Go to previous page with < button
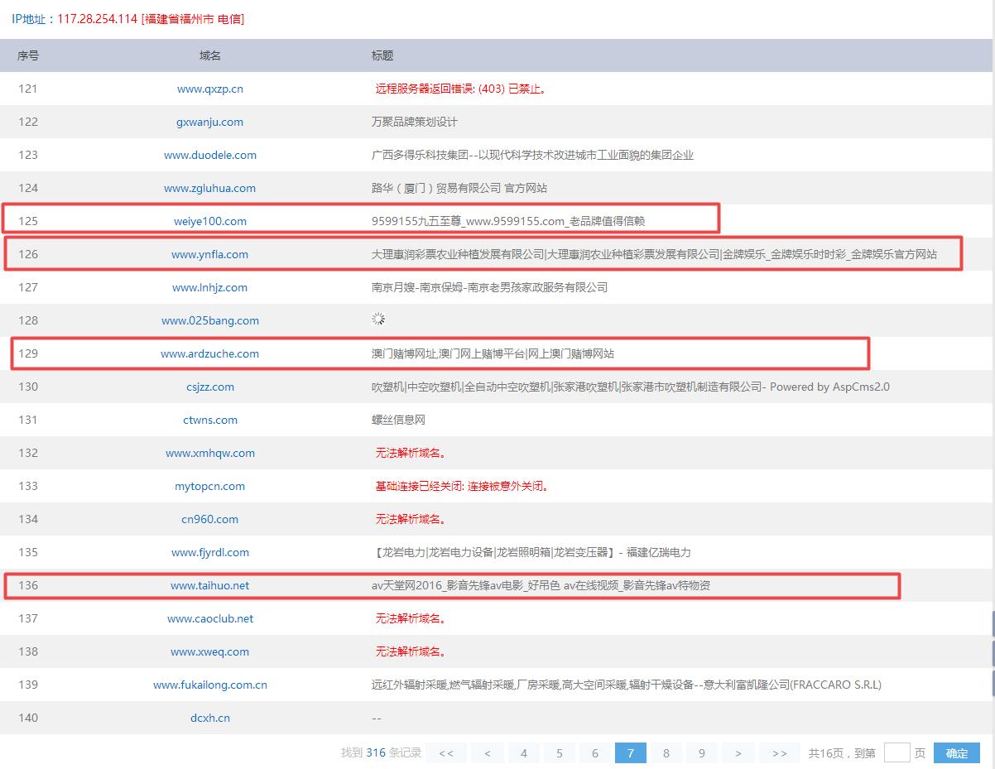The image size is (995, 769). coord(488,752)
